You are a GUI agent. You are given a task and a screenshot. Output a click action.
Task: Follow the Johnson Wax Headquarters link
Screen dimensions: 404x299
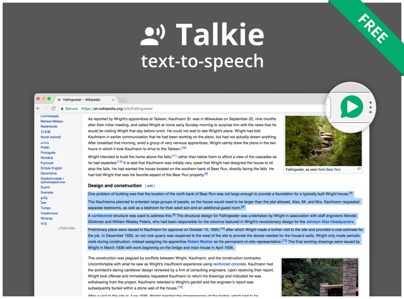click(x=330, y=222)
